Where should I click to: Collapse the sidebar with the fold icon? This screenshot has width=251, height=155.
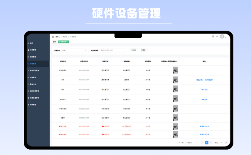coord(53,37)
